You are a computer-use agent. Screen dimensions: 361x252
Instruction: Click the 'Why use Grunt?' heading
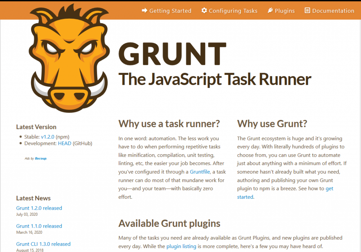(x=272, y=124)
